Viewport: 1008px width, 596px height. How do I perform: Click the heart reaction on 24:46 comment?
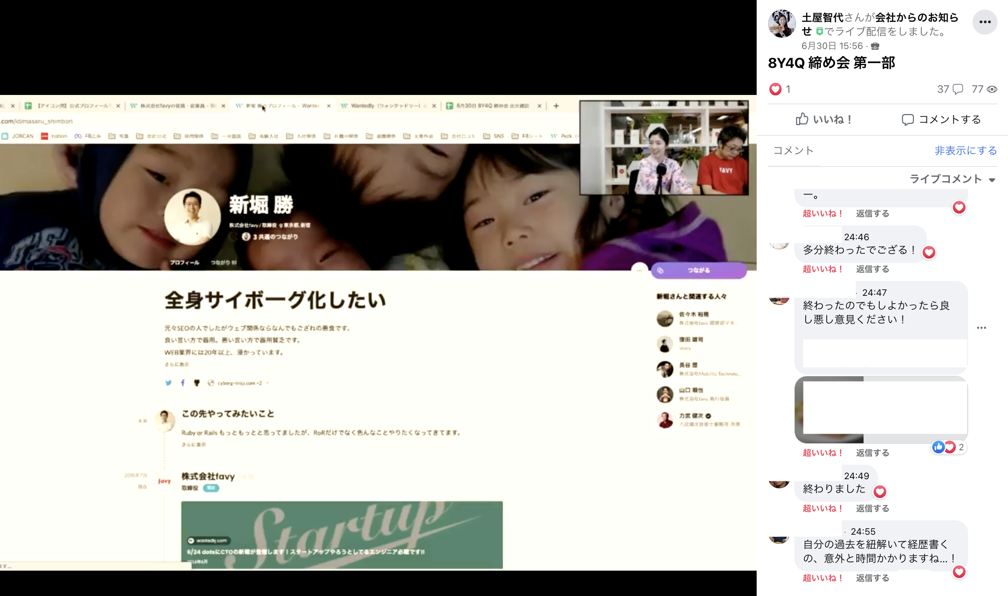[x=929, y=252]
